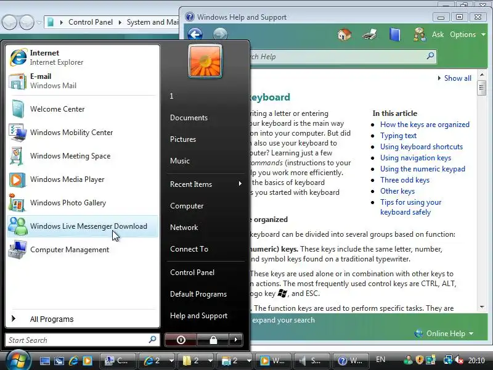Viewport: 493px width, 370px height.
Task: Open the Online Help dropdown
Action: [444, 334]
